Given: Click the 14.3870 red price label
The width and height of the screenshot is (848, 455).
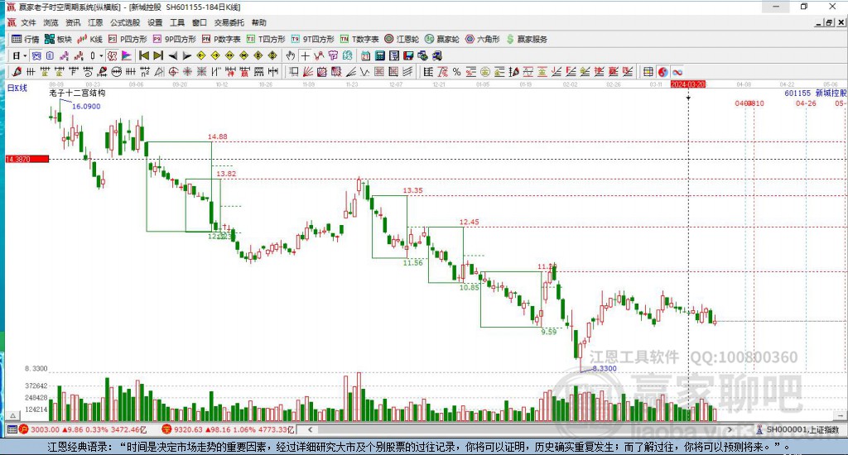Looking at the screenshot, I should pyautogui.click(x=27, y=159).
